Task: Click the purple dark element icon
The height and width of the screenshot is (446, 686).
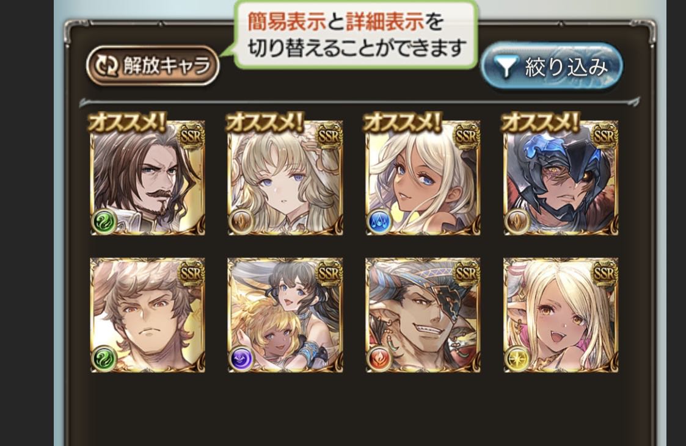Action: [241, 359]
